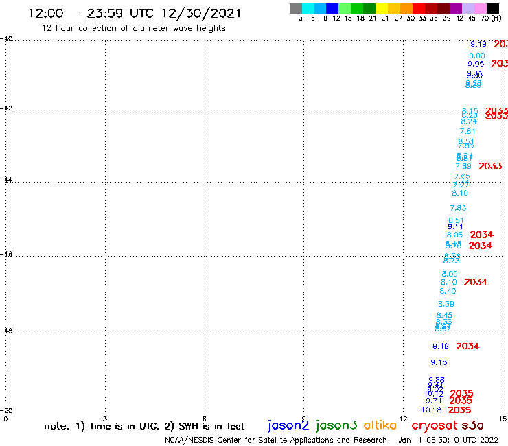Click the red 2034 time beside 8.05
The width and height of the screenshot is (508, 446).
pos(481,235)
